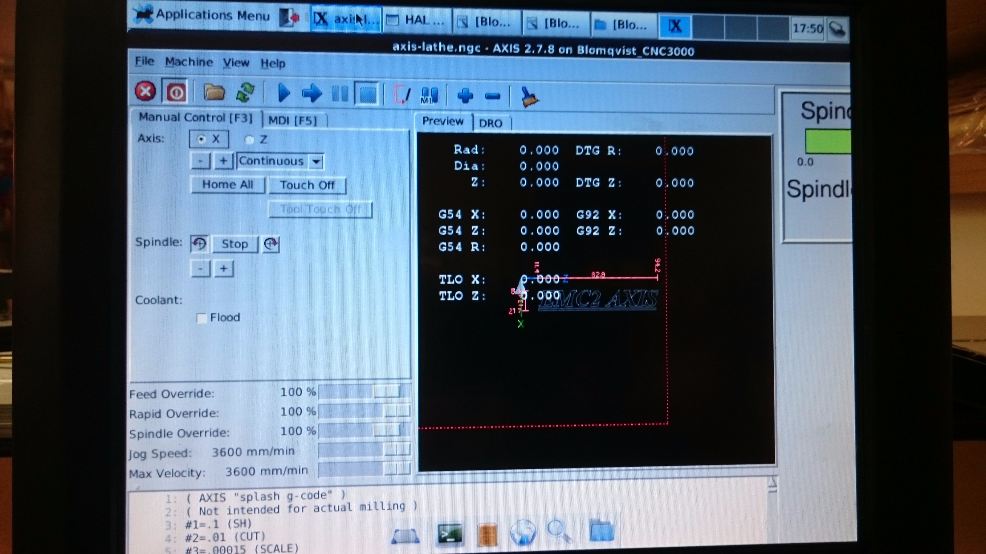This screenshot has width=986, height=554.
Task: Jog axis negative with minus button
Action: coord(200,161)
